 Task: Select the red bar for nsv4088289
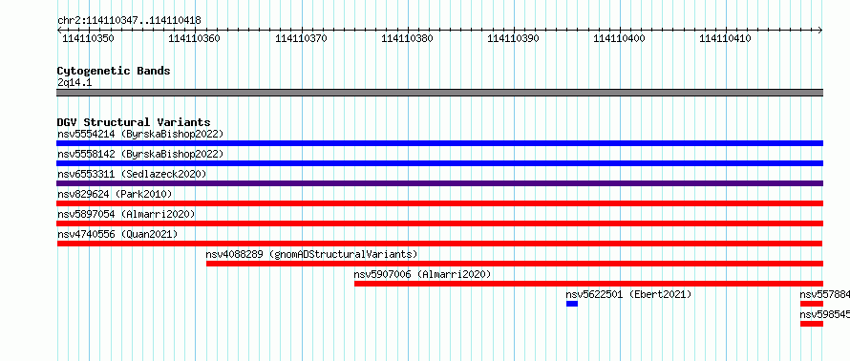tap(515, 264)
